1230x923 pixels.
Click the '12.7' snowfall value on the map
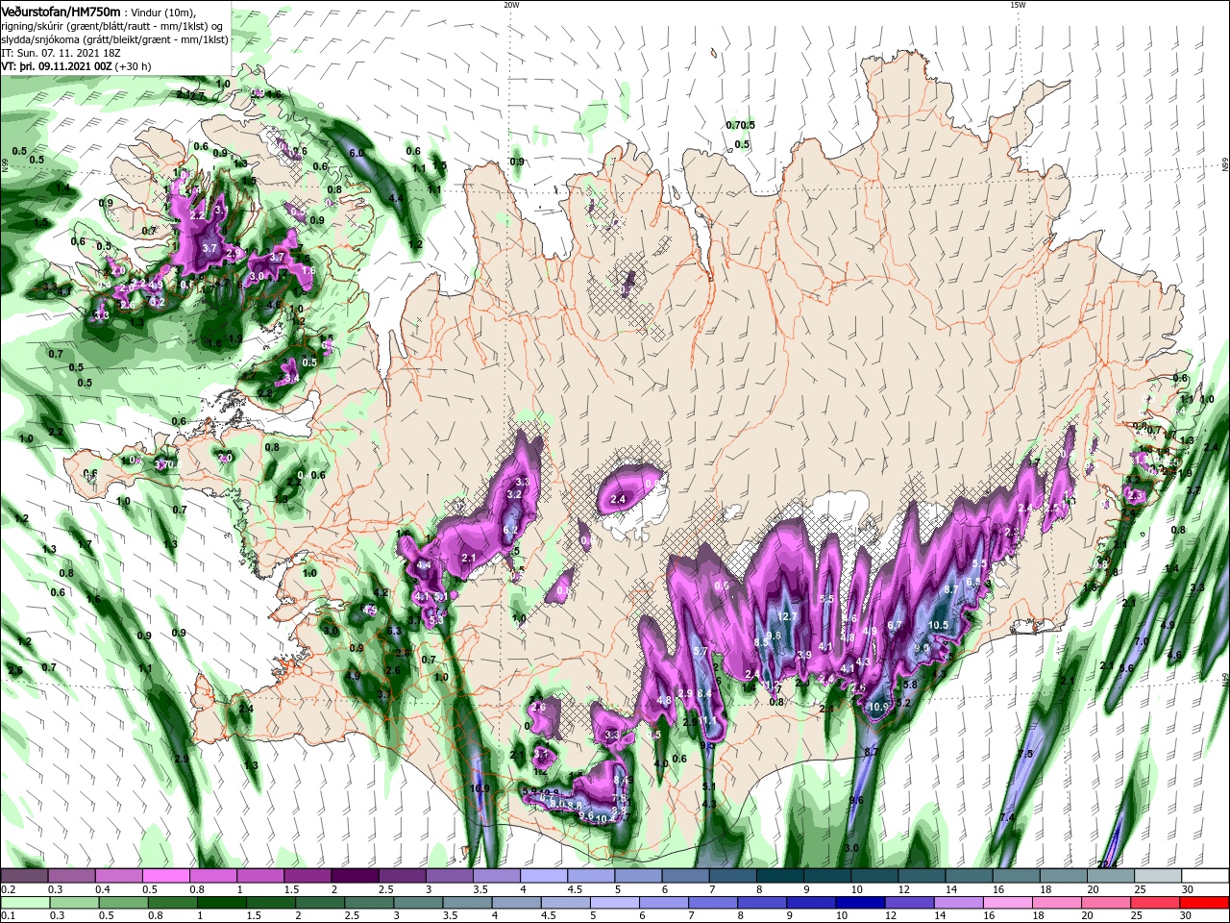pyautogui.click(x=788, y=616)
